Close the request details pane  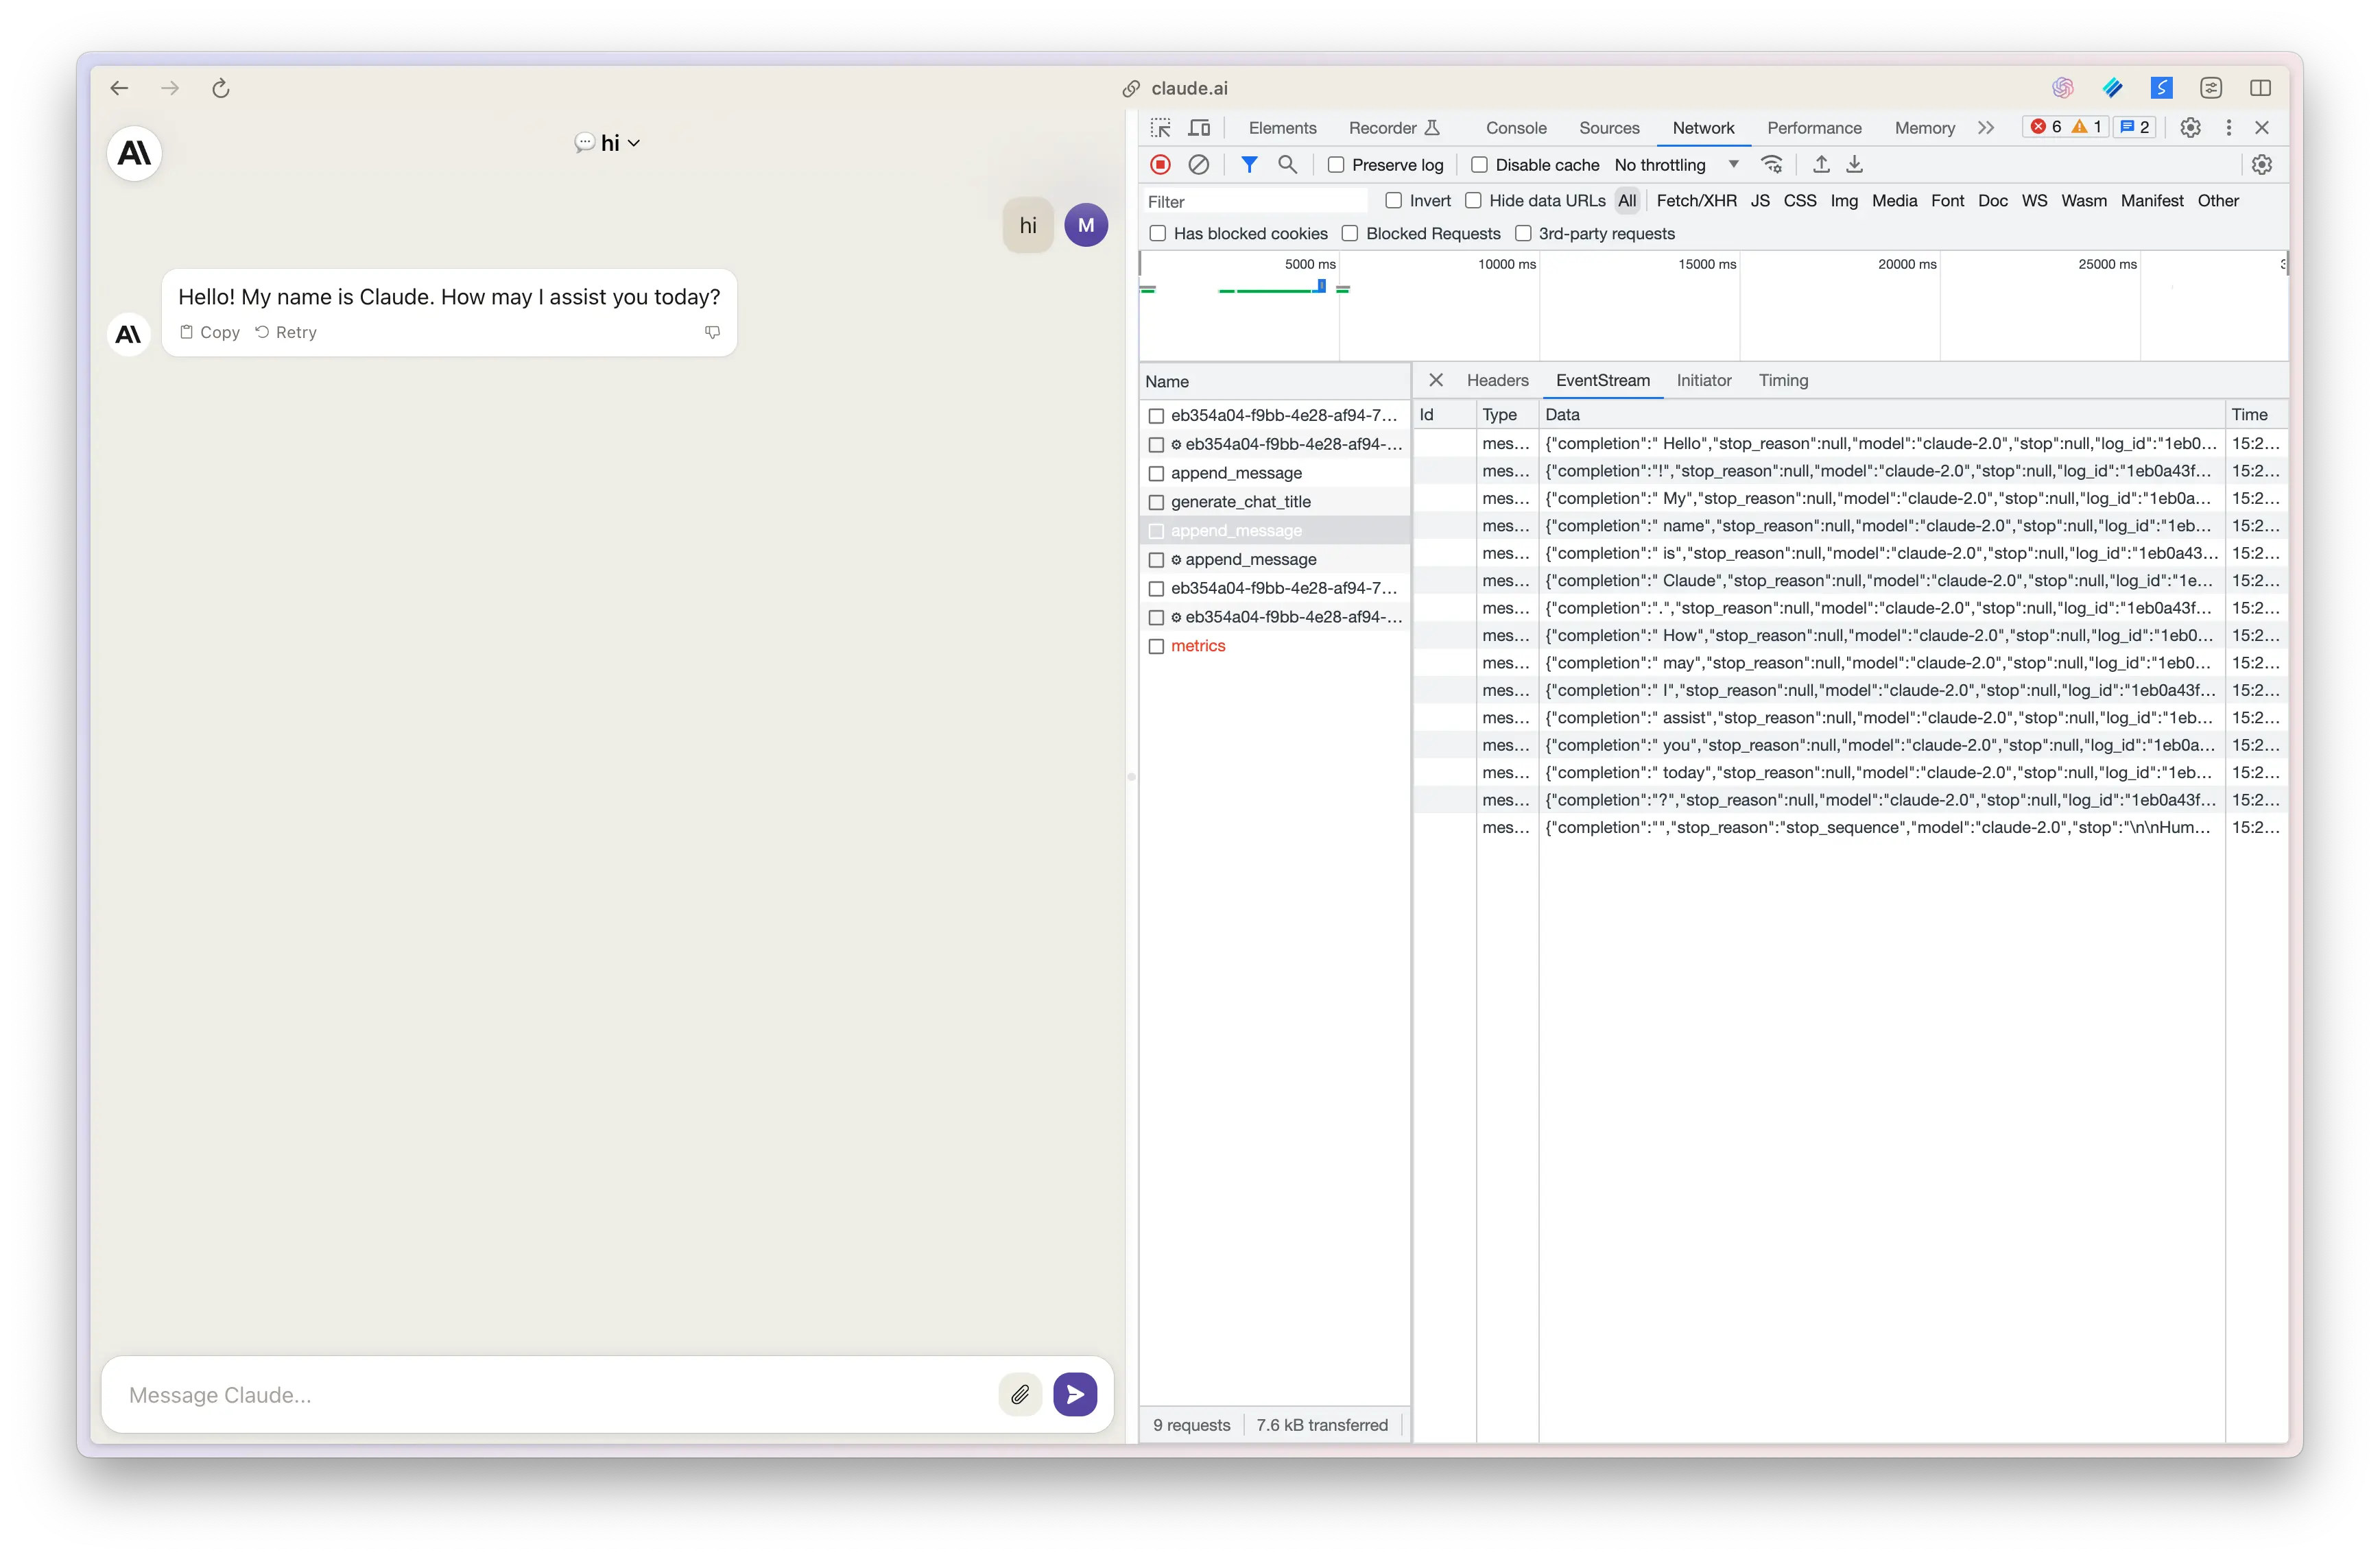(1436, 380)
